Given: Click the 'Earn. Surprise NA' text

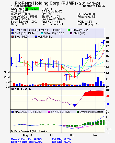Looking at the screenshot, I should [52, 24].
